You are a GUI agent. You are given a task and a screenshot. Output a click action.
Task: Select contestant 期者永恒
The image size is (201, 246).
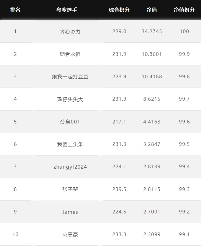click(x=70, y=54)
